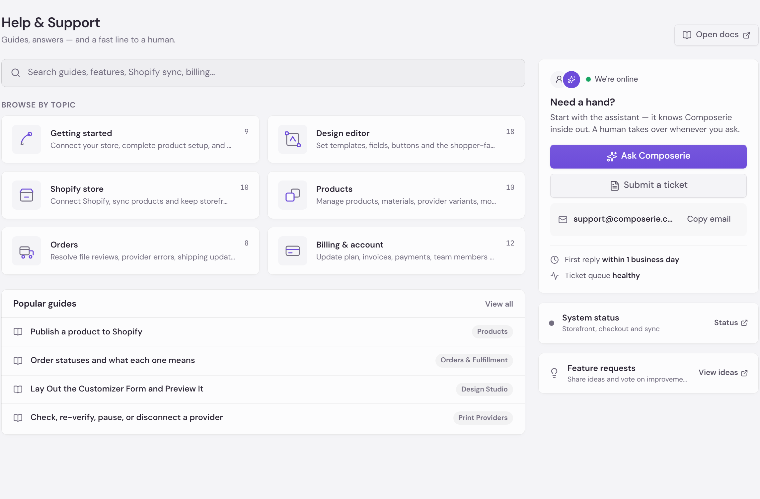Open the Design editor topic title
The width and height of the screenshot is (760, 499).
tap(343, 133)
